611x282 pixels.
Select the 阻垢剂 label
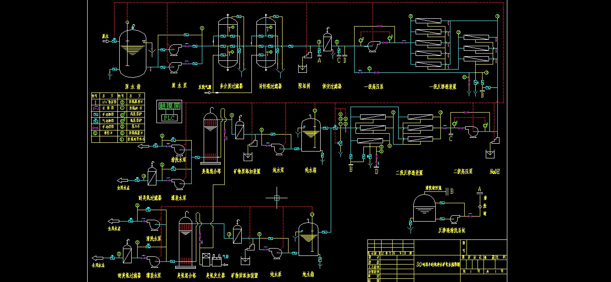pyautogui.click(x=304, y=86)
